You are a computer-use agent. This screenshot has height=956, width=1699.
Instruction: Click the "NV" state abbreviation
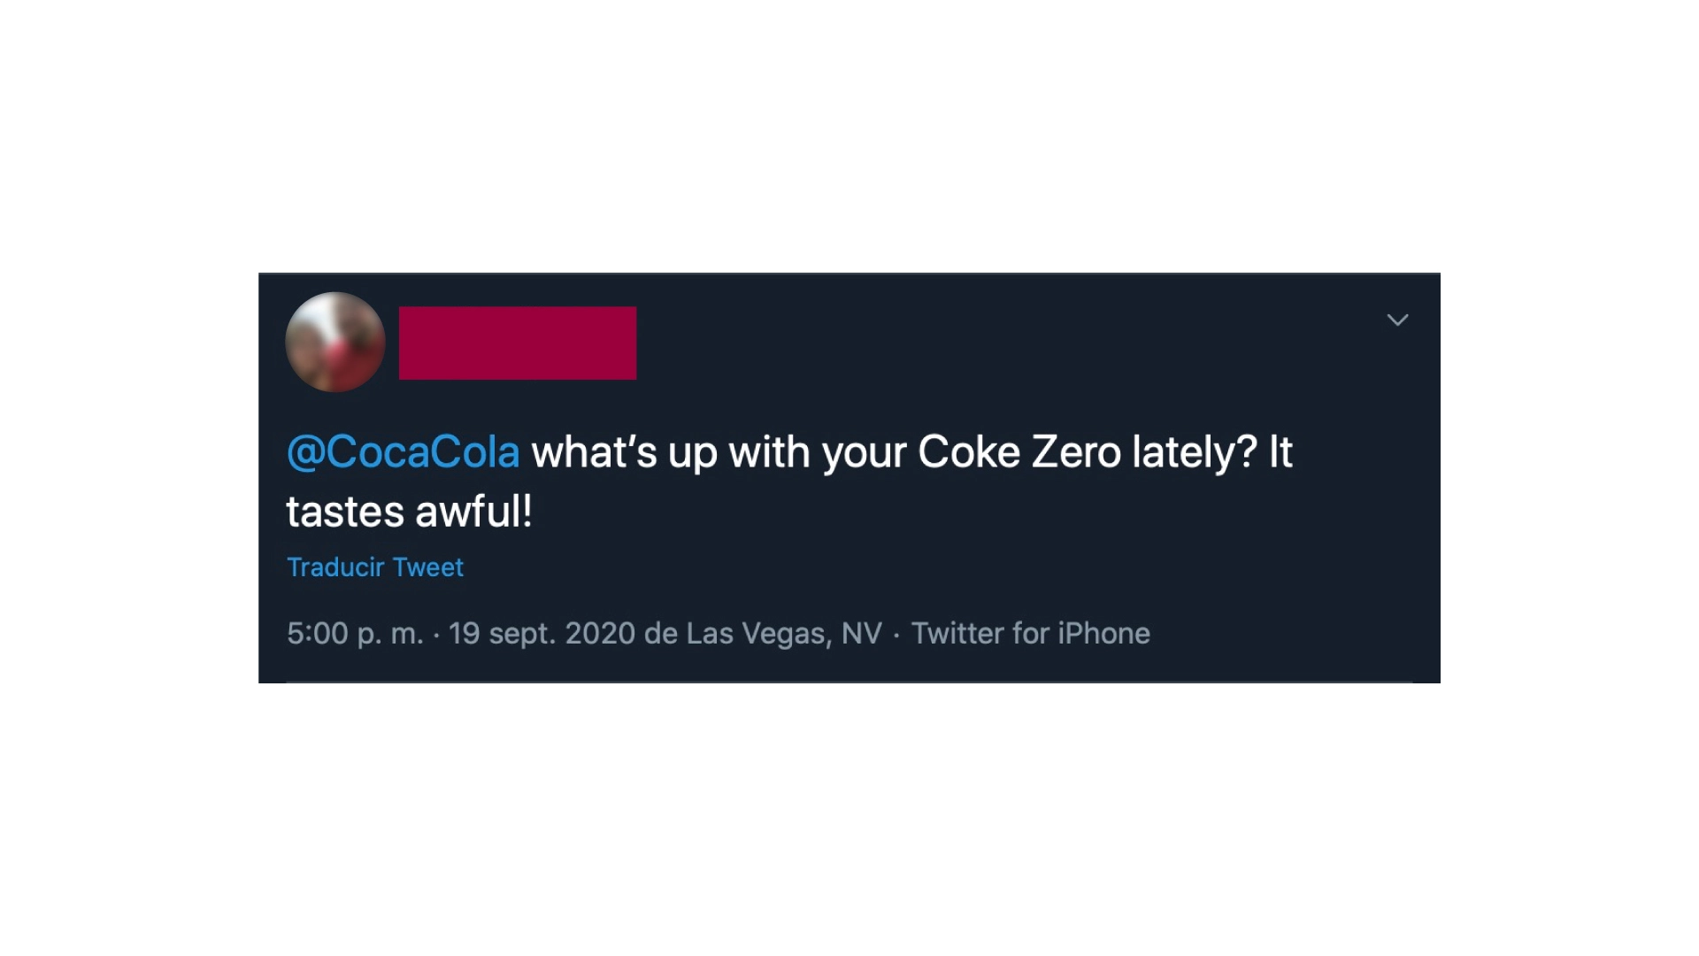(862, 634)
